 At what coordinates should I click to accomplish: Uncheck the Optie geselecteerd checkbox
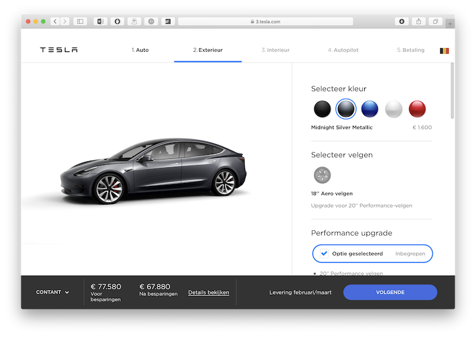324,254
